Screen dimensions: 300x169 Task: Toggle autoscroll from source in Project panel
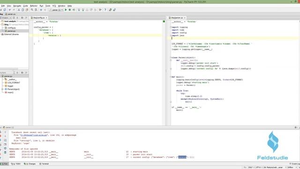tap(14, 18)
